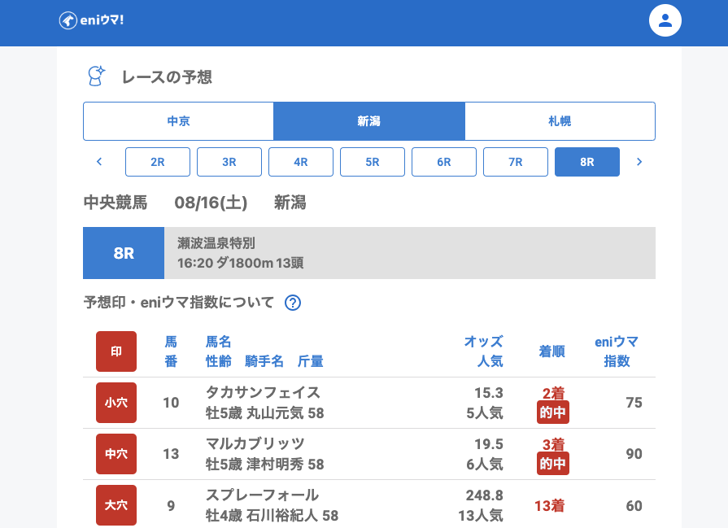Click the 小穴 prediction mark badge
The width and height of the screenshot is (728, 528).
pos(116,403)
